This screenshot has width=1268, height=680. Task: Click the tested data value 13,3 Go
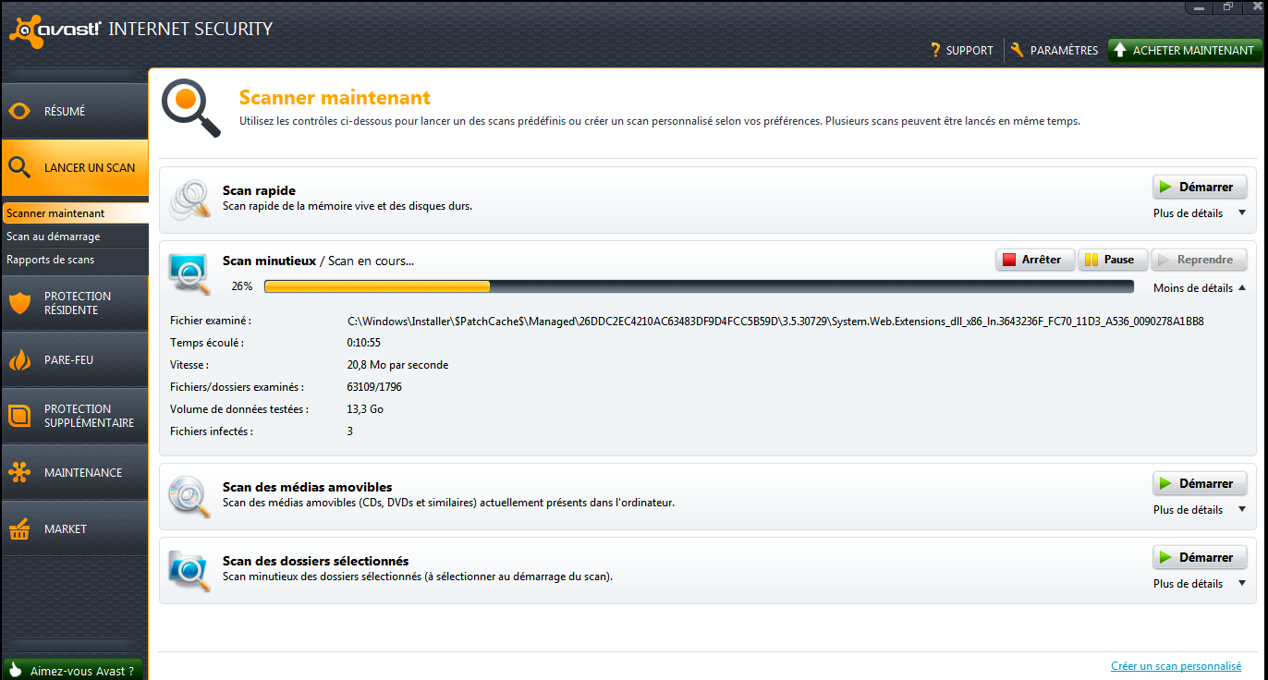point(365,409)
